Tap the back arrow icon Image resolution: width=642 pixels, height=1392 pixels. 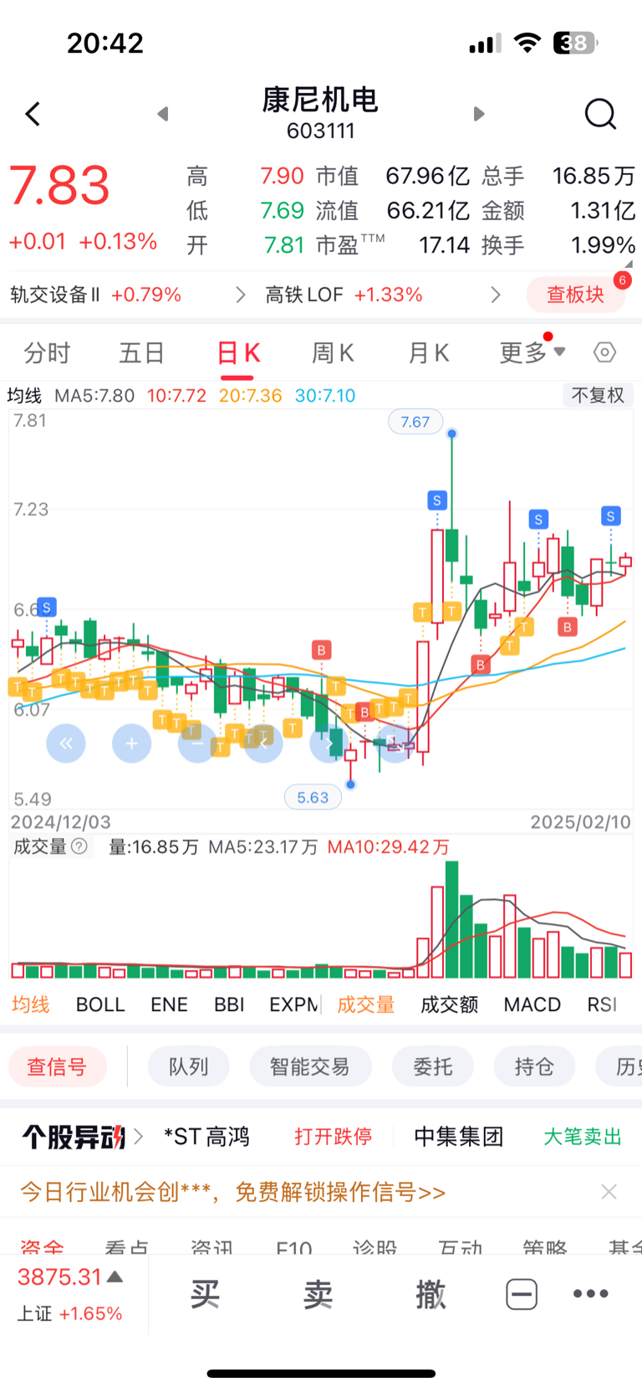click(x=33, y=114)
